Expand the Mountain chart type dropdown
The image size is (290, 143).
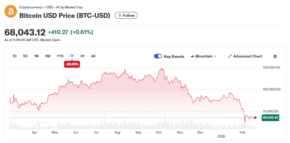pos(216,56)
